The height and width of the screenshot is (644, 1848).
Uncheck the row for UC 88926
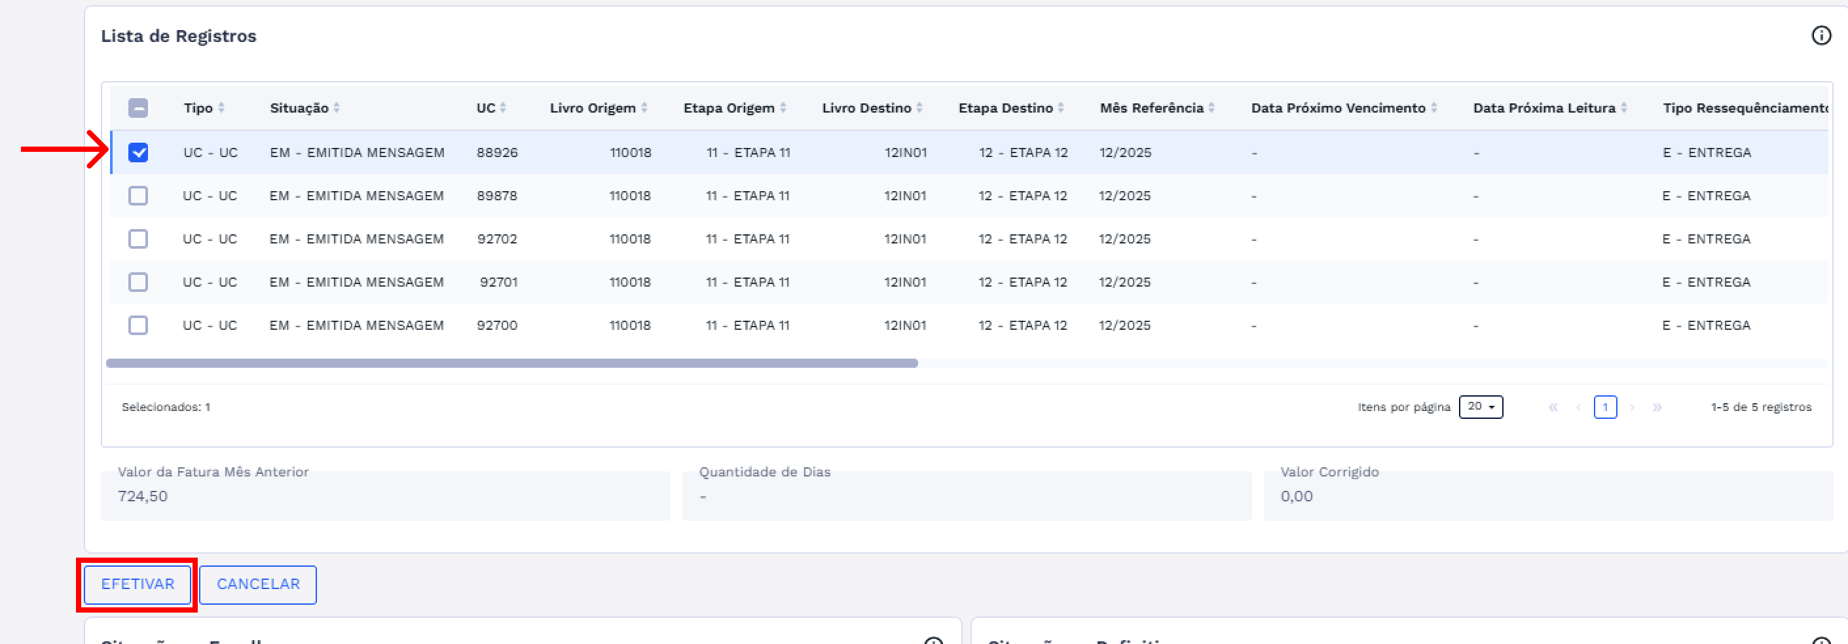click(x=138, y=152)
